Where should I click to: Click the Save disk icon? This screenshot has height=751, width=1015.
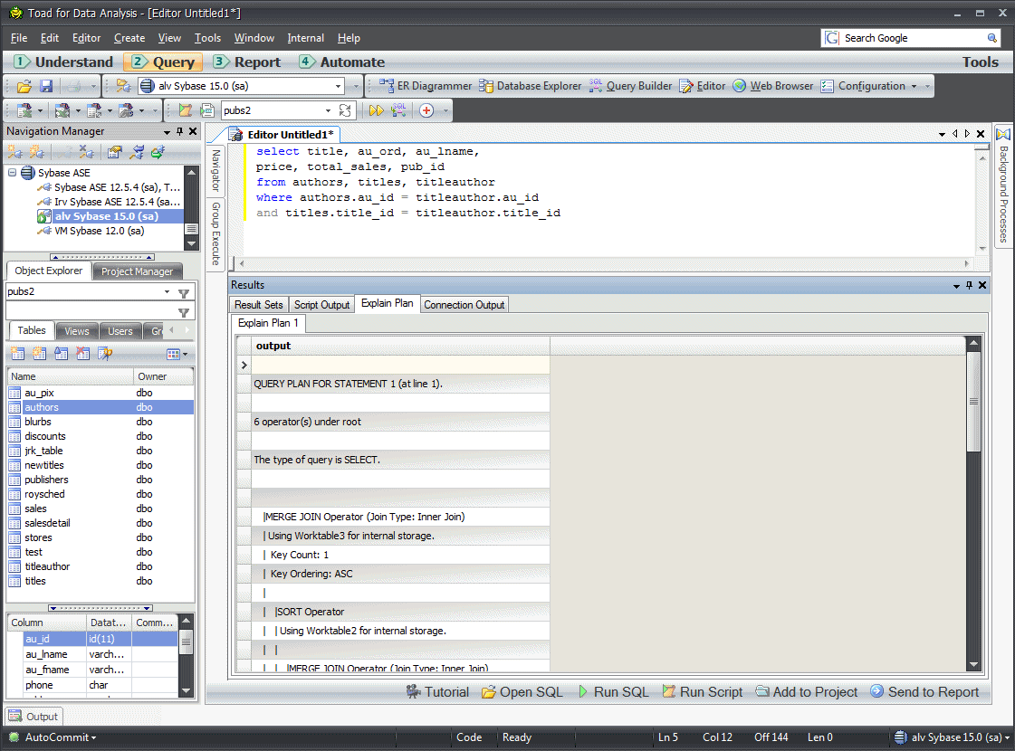46,87
